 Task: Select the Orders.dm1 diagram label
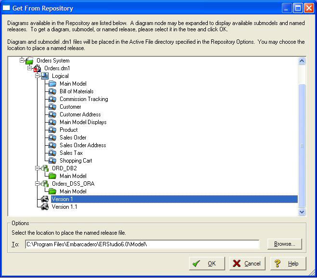pos(57,68)
